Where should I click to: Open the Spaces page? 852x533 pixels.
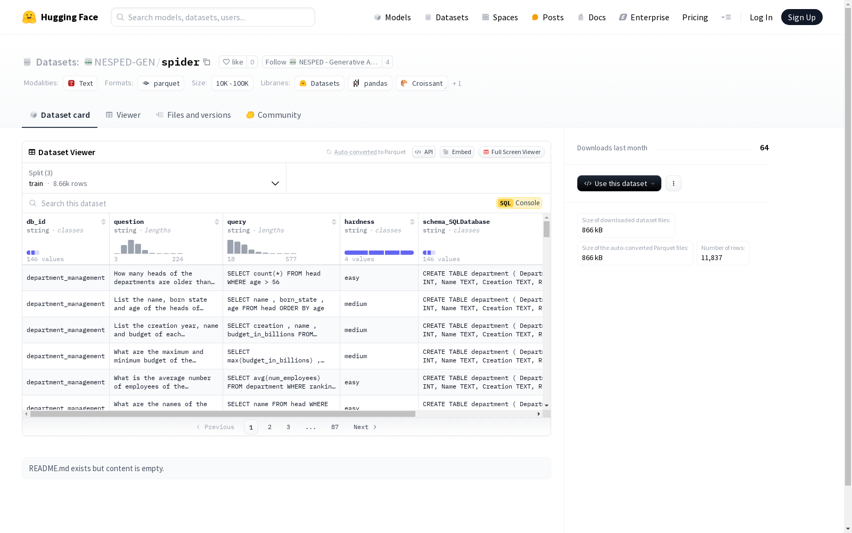click(499, 17)
